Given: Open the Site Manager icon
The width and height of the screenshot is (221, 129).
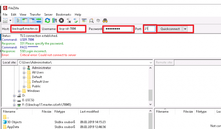Looking at the screenshot, I should [x=5, y=21].
